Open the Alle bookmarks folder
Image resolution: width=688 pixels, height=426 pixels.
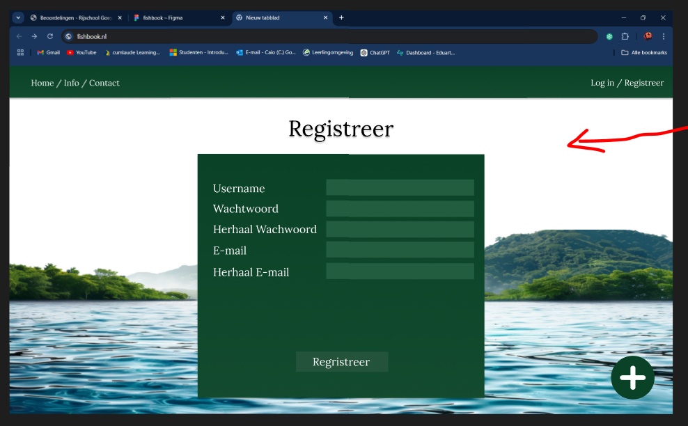(x=644, y=52)
